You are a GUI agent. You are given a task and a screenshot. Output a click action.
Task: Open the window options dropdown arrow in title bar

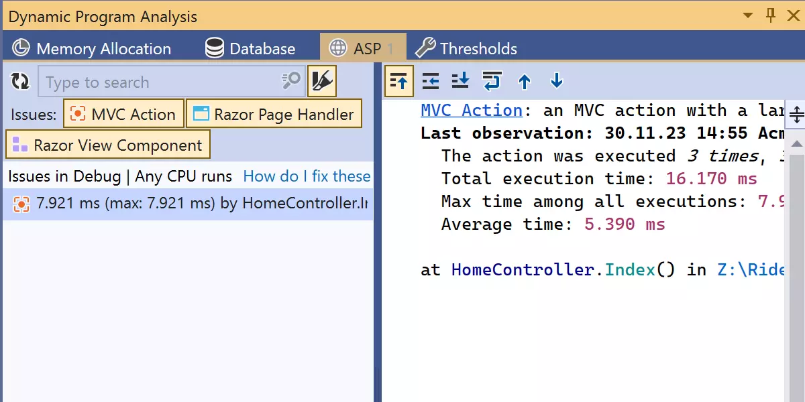[748, 15]
